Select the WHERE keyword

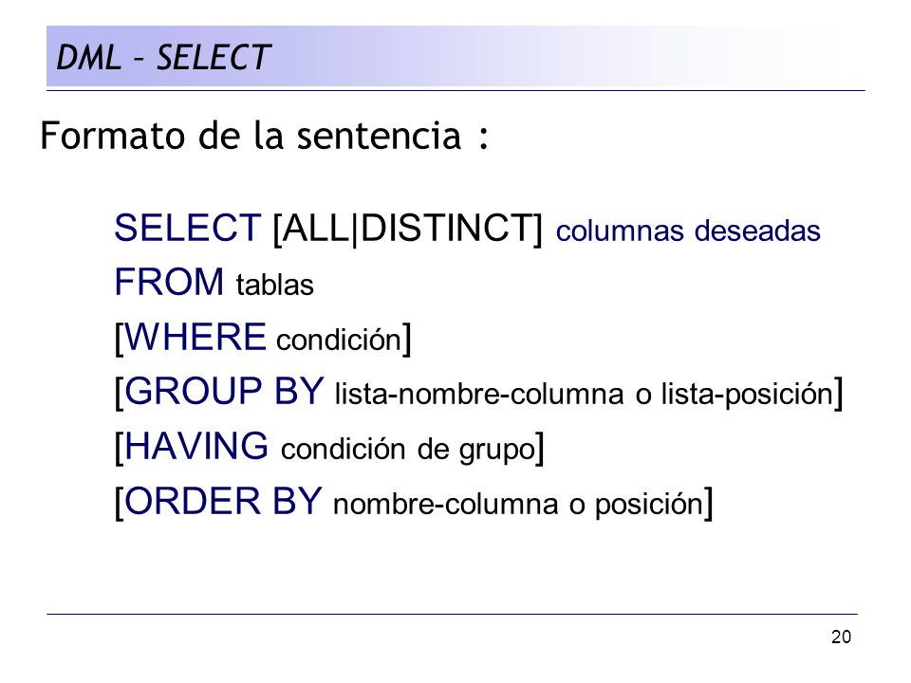[x=195, y=336]
